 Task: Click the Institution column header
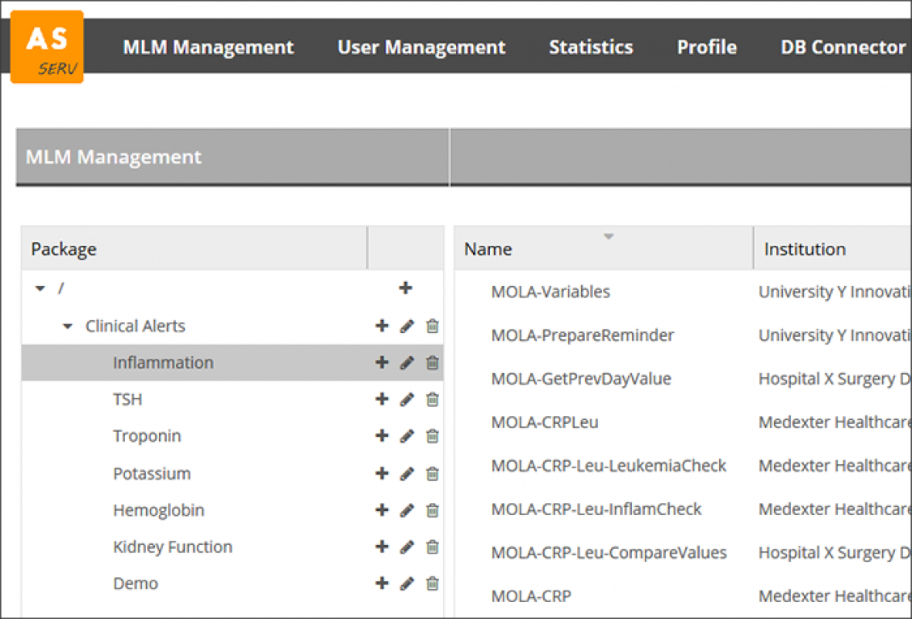click(805, 249)
